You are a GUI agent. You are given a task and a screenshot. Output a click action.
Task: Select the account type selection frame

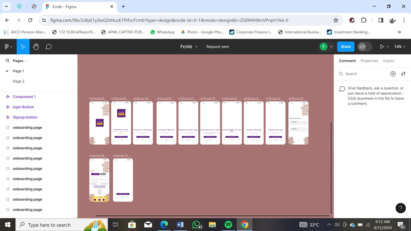pyautogui.click(x=298, y=123)
